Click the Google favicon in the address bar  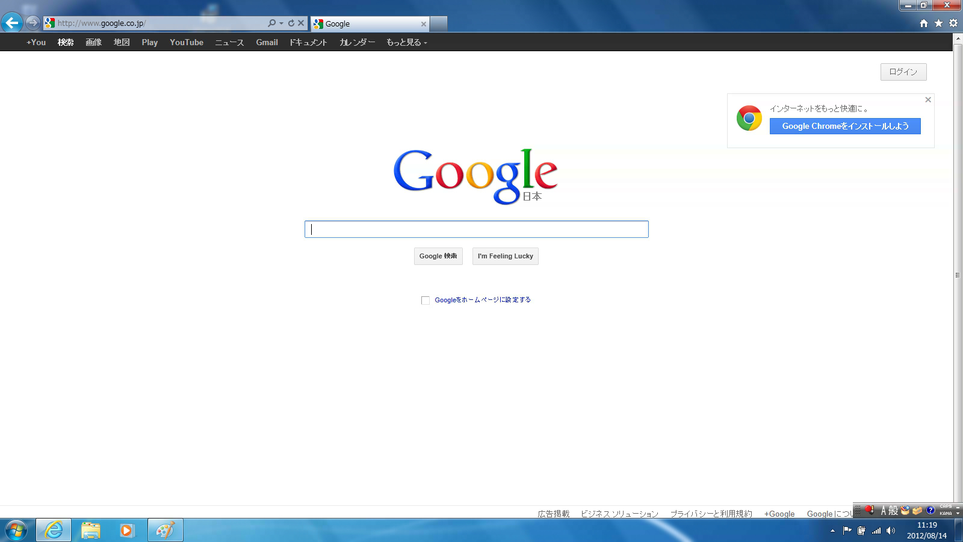(x=50, y=23)
